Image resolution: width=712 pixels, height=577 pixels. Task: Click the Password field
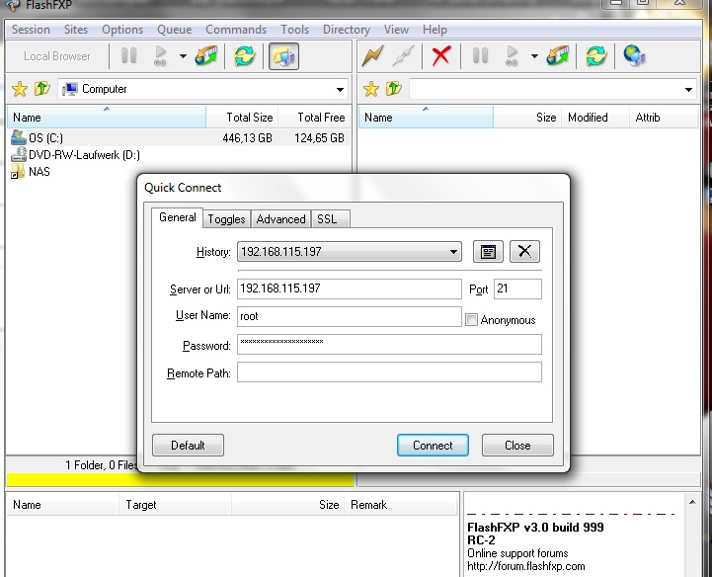pos(389,345)
